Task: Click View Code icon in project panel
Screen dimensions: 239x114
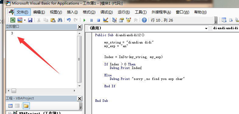Action: click(x=10, y=106)
